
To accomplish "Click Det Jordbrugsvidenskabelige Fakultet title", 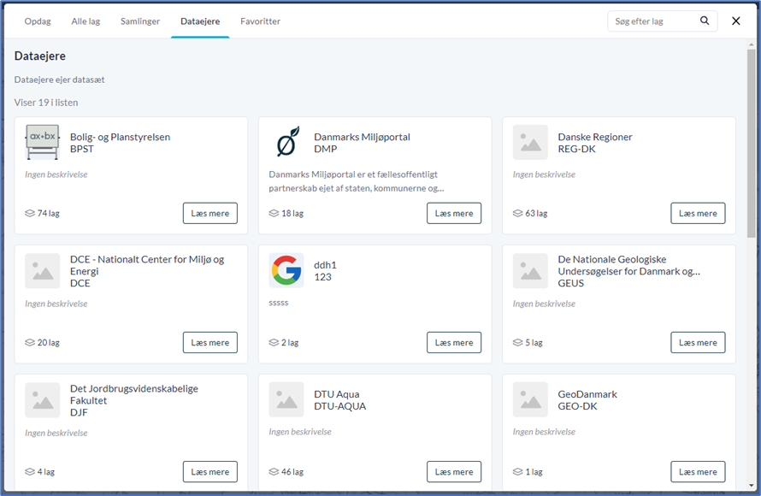I will [134, 394].
